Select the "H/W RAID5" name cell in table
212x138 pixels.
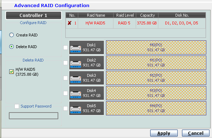tap(95, 23)
